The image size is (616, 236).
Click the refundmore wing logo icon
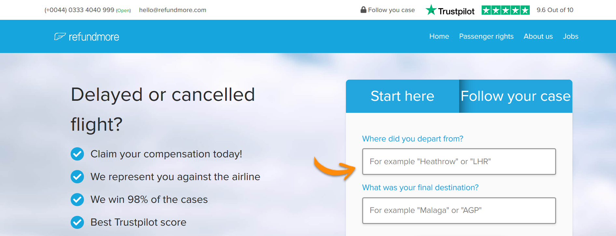pyautogui.click(x=60, y=36)
